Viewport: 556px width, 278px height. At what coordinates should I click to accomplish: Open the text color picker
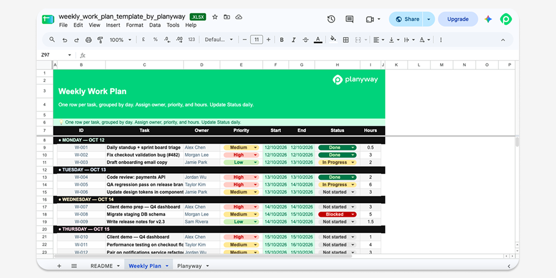click(x=318, y=40)
